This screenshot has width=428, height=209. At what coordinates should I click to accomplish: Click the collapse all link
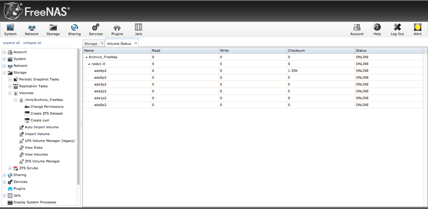[32, 43]
